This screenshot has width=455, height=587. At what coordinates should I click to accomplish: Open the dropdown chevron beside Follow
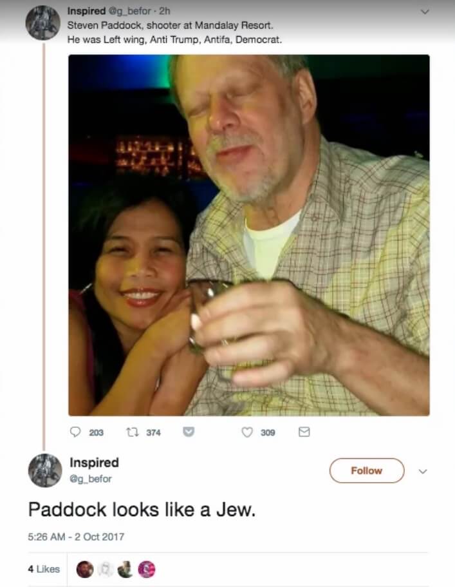(423, 471)
